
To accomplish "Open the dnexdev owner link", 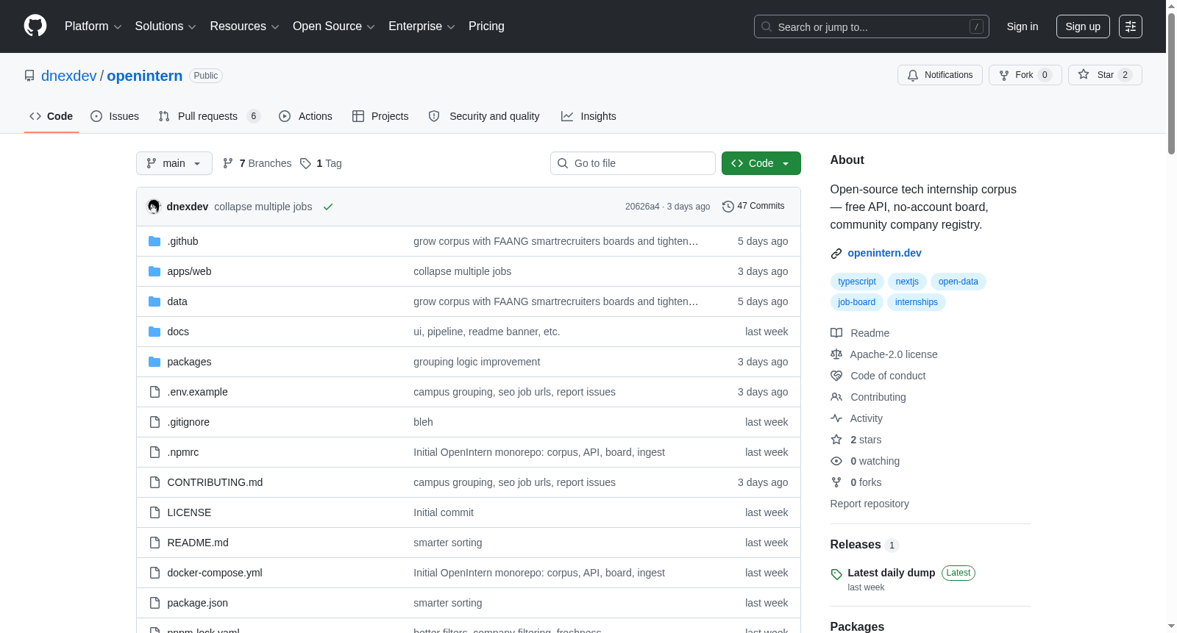I will tap(69, 76).
